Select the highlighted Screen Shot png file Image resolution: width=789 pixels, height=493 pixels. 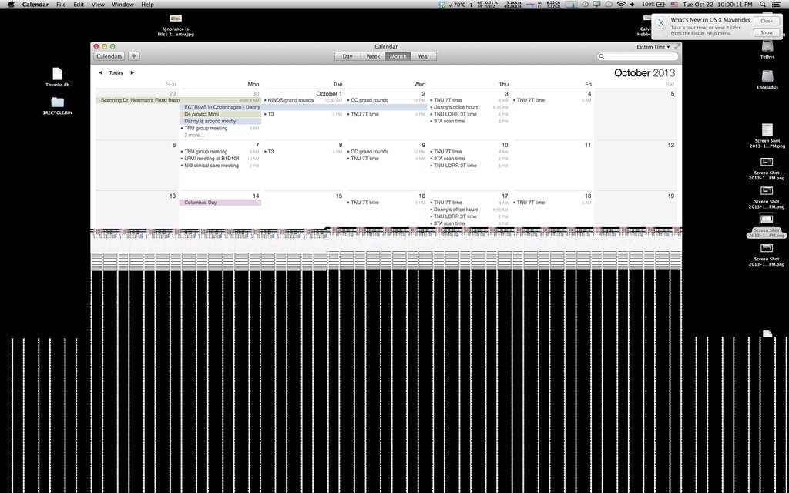tap(767, 226)
